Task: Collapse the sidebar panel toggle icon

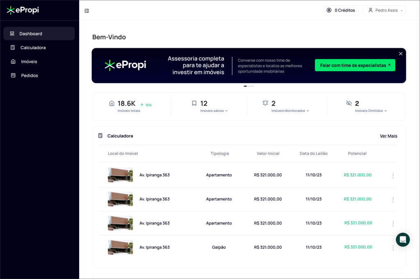Action: point(87,11)
